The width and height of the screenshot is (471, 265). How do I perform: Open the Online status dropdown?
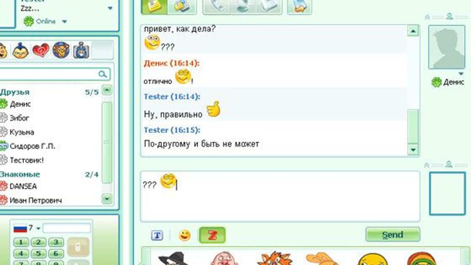pyautogui.click(x=64, y=22)
